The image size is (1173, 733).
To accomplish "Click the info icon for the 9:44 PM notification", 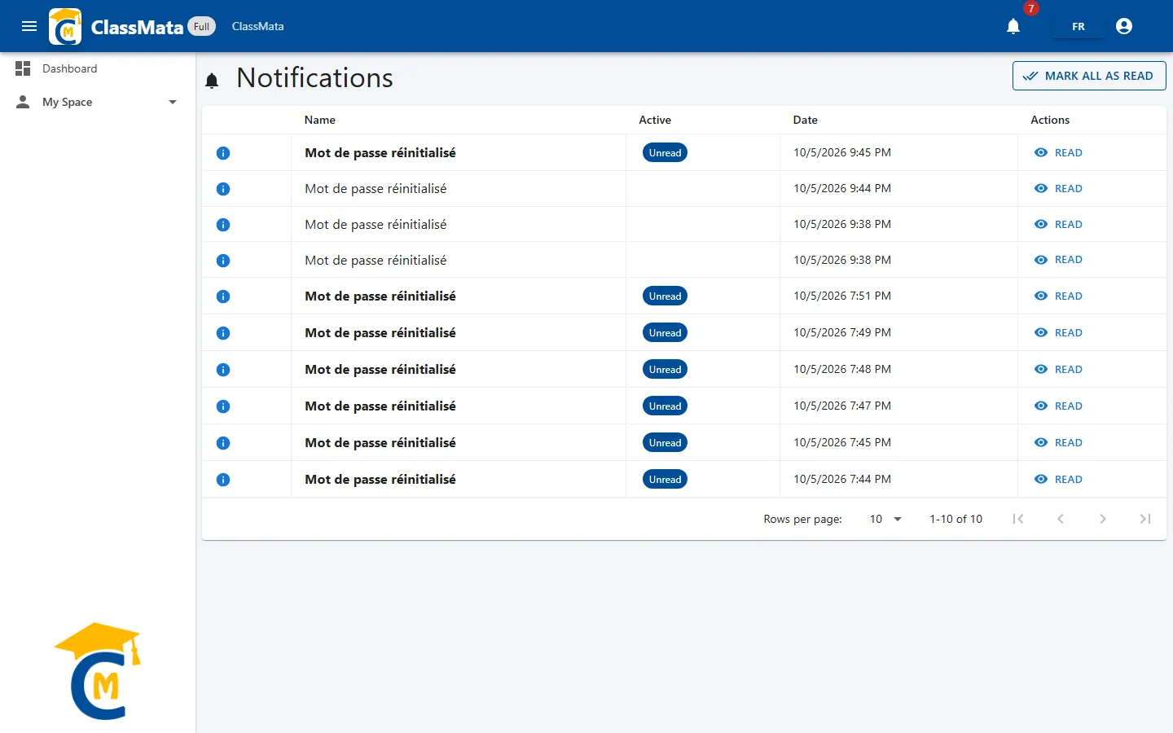I will (x=223, y=189).
